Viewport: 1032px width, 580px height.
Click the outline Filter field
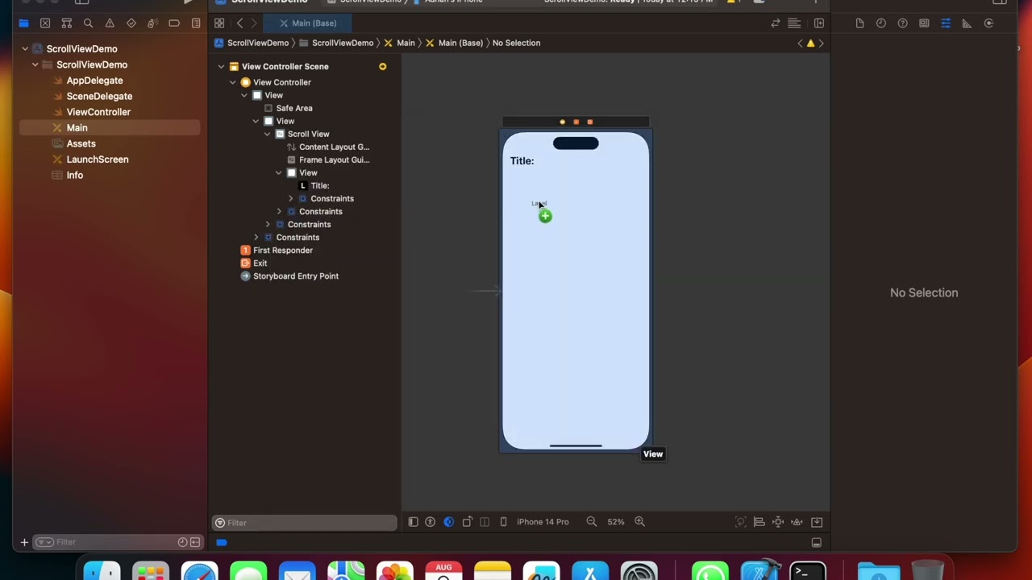(305, 523)
